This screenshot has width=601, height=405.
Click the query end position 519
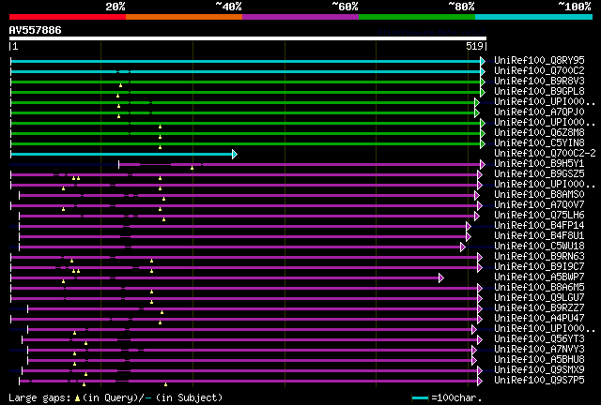474,46
